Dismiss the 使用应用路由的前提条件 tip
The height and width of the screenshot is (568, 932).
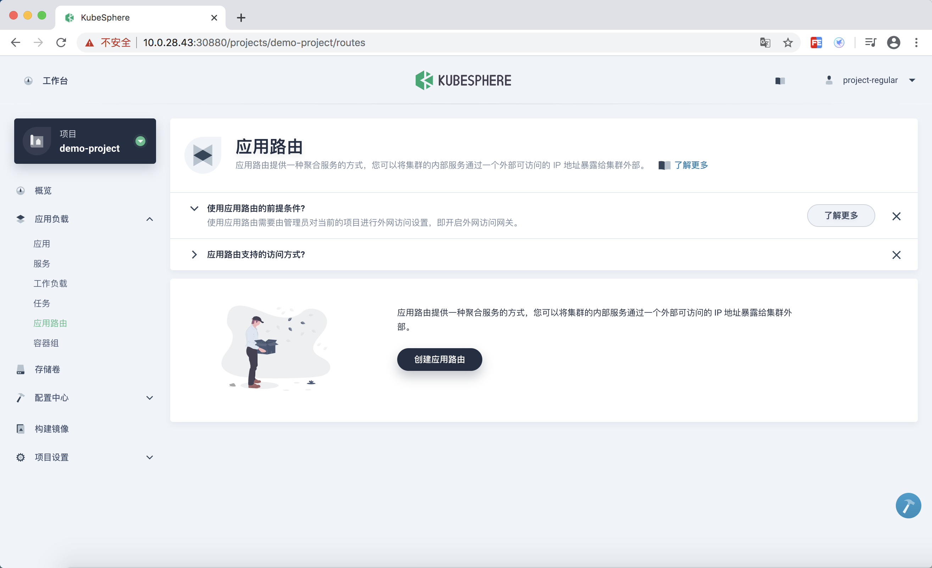(896, 216)
